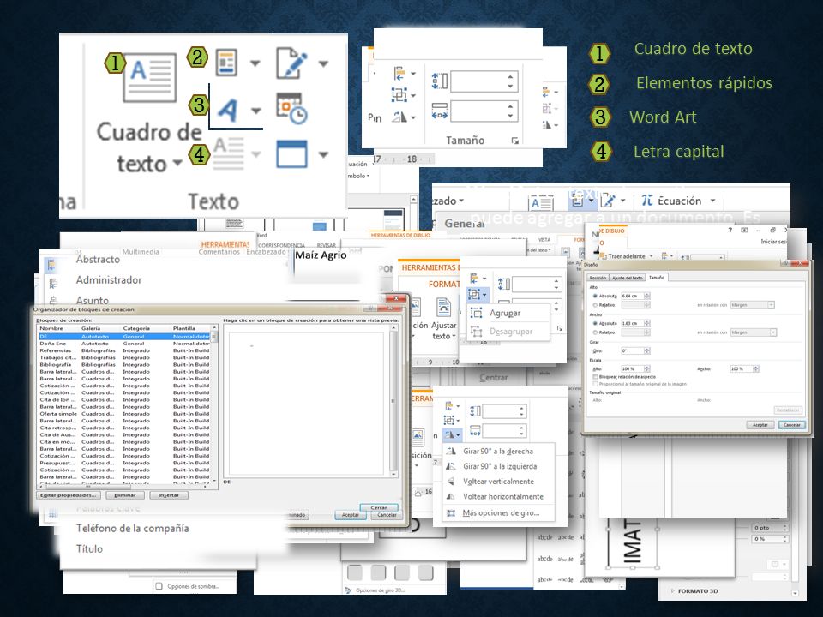Click Cancelar in the Diseño dialog
Image resolution: width=823 pixels, height=617 pixels.
click(x=792, y=425)
